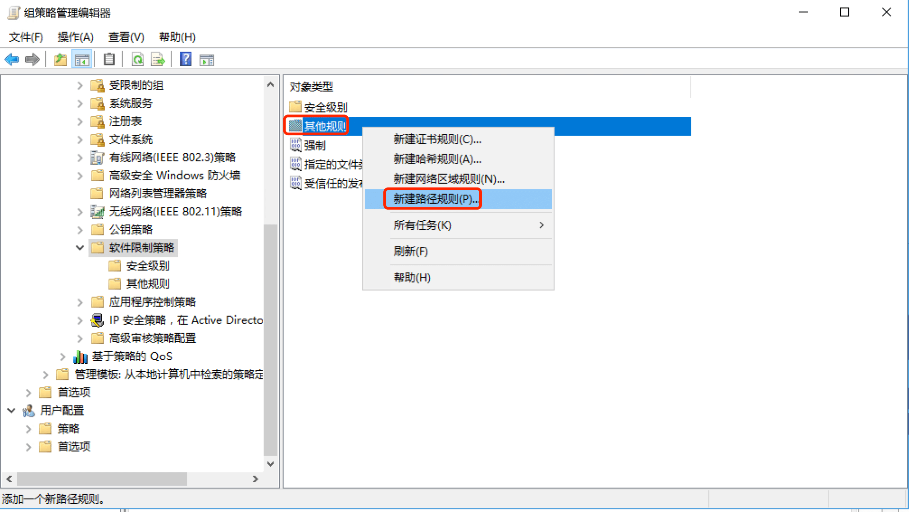This screenshot has width=909, height=512.
Task: Expand the 基于策略的 QoS node
Action: (63, 357)
